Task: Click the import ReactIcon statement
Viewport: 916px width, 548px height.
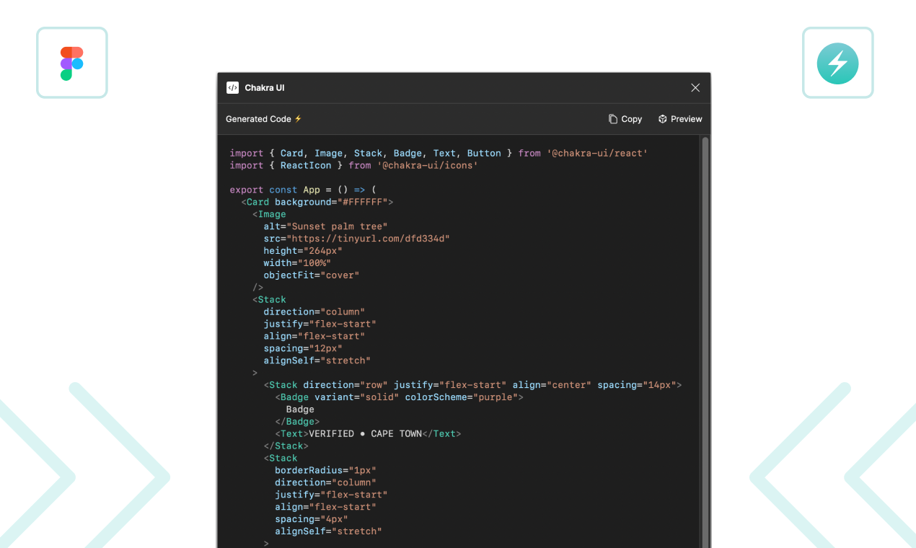Action: [354, 165]
